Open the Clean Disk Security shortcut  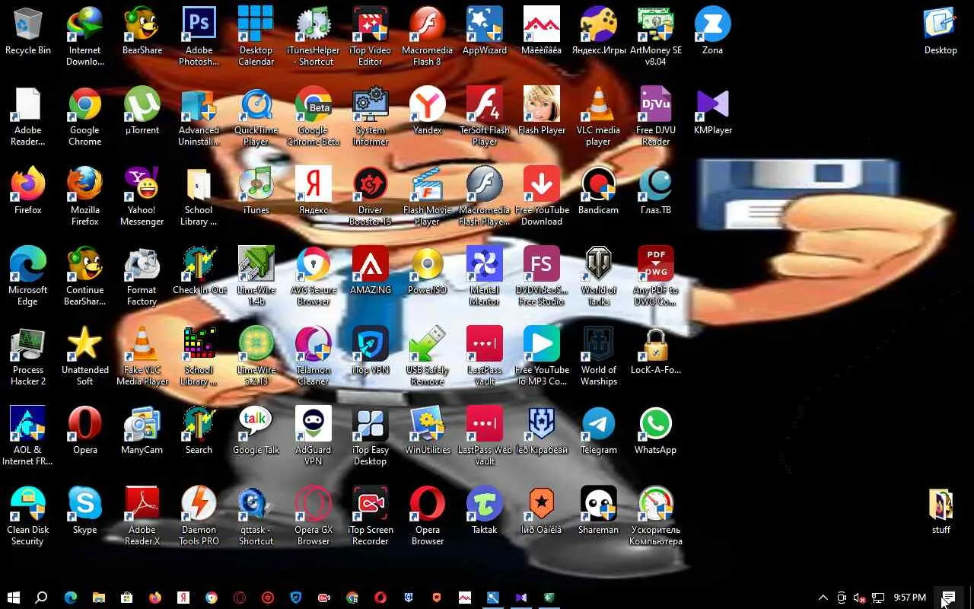[28, 516]
